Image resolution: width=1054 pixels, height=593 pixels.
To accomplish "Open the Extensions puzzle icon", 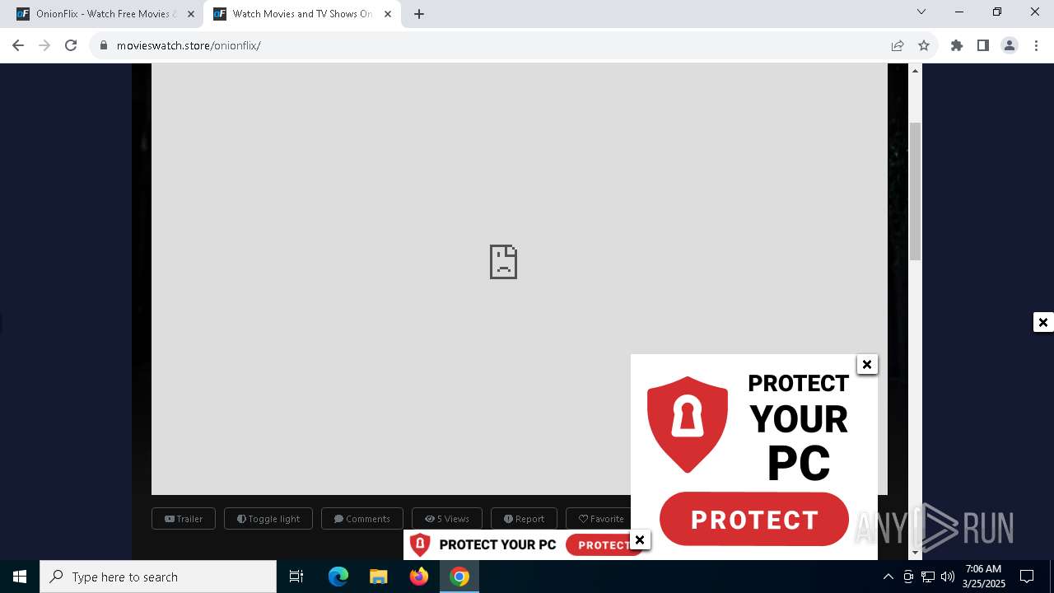I will 957,45.
